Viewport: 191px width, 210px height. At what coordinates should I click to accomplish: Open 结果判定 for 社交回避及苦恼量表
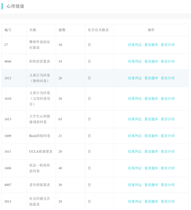pos(135,201)
